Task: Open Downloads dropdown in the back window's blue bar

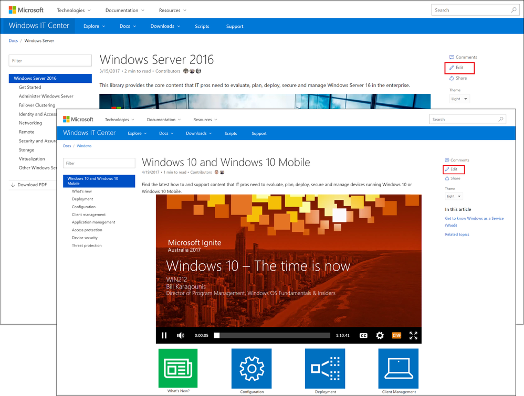Action: point(165,26)
